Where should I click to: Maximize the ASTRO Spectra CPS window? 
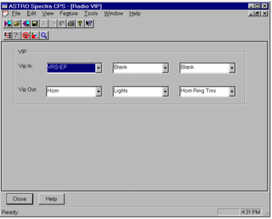[x=258, y=6]
